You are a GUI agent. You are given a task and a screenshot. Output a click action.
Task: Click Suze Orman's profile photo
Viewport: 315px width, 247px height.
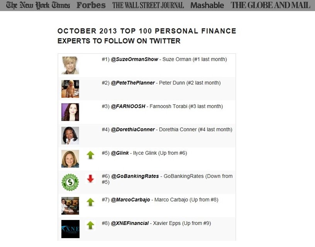[x=70, y=65]
